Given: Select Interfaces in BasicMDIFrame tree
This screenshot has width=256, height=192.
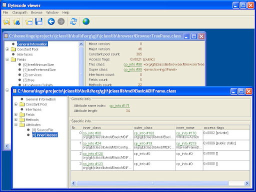Looking at the screenshot, I should tap(33, 109).
